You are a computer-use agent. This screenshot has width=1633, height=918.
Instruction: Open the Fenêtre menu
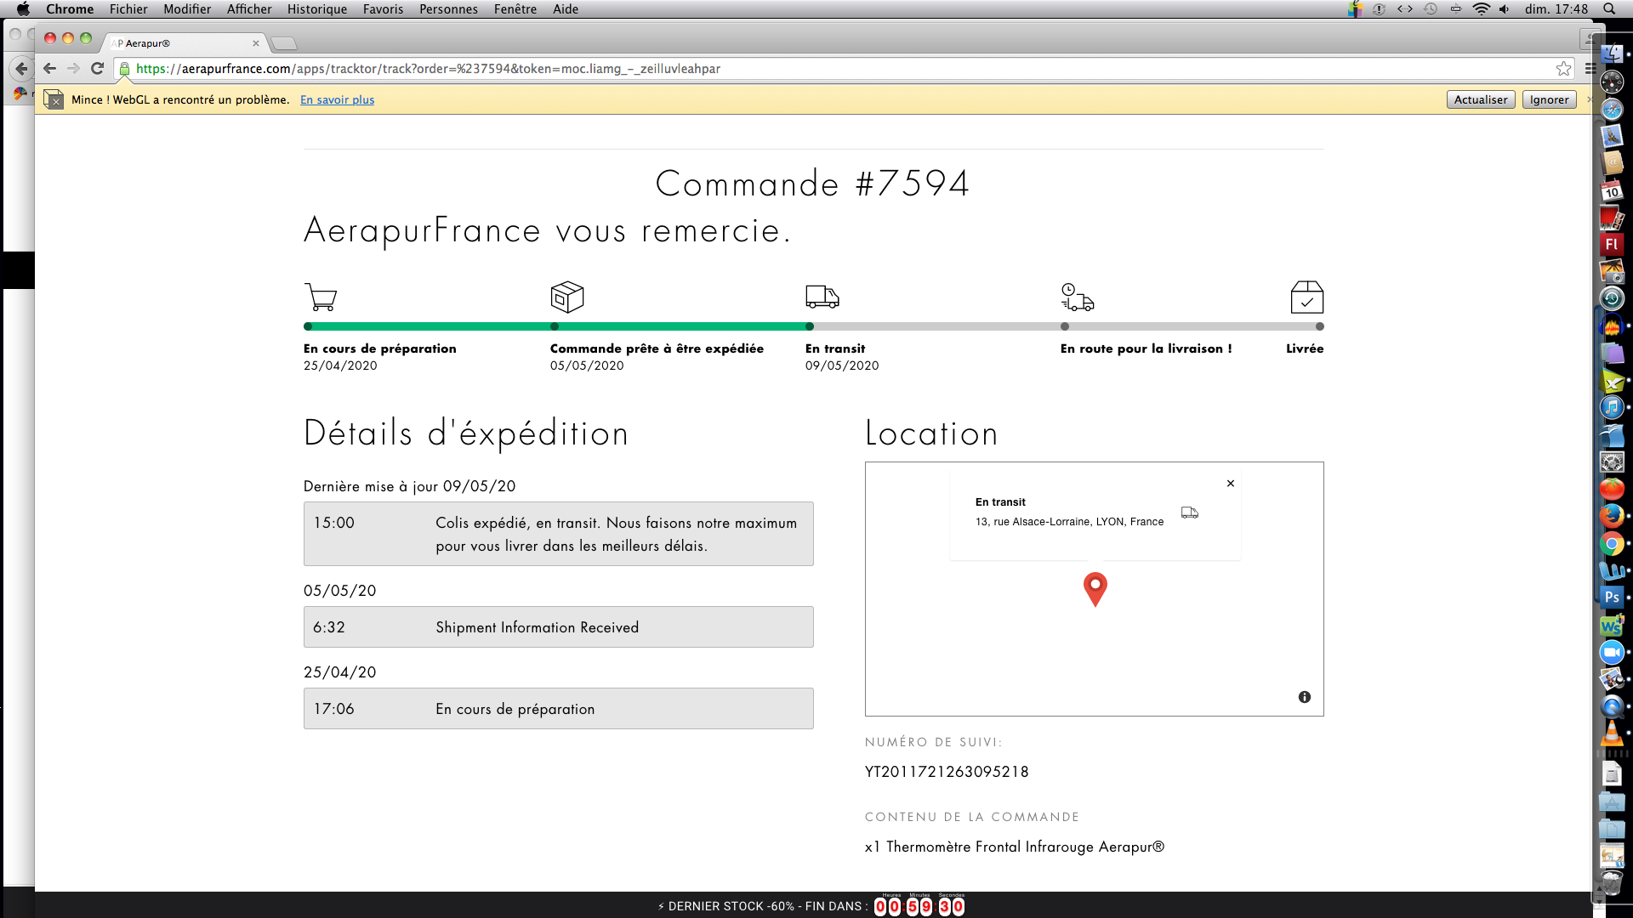coord(515,9)
